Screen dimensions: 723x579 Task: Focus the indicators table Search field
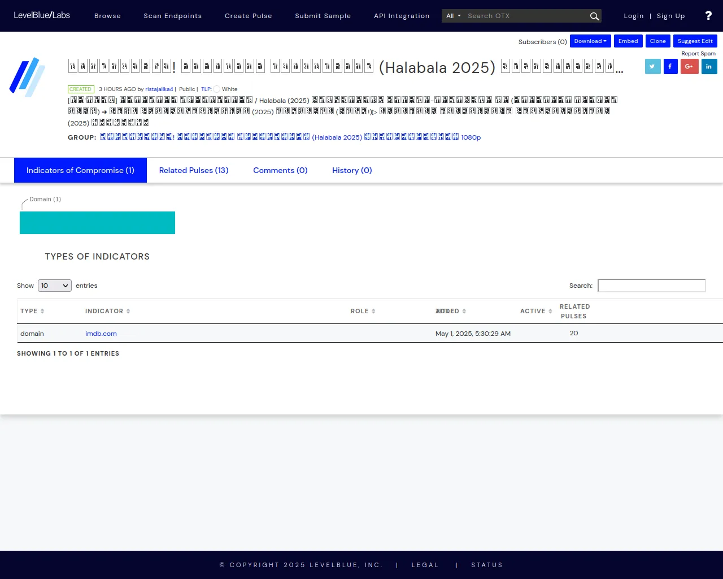pyautogui.click(x=651, y=286)
